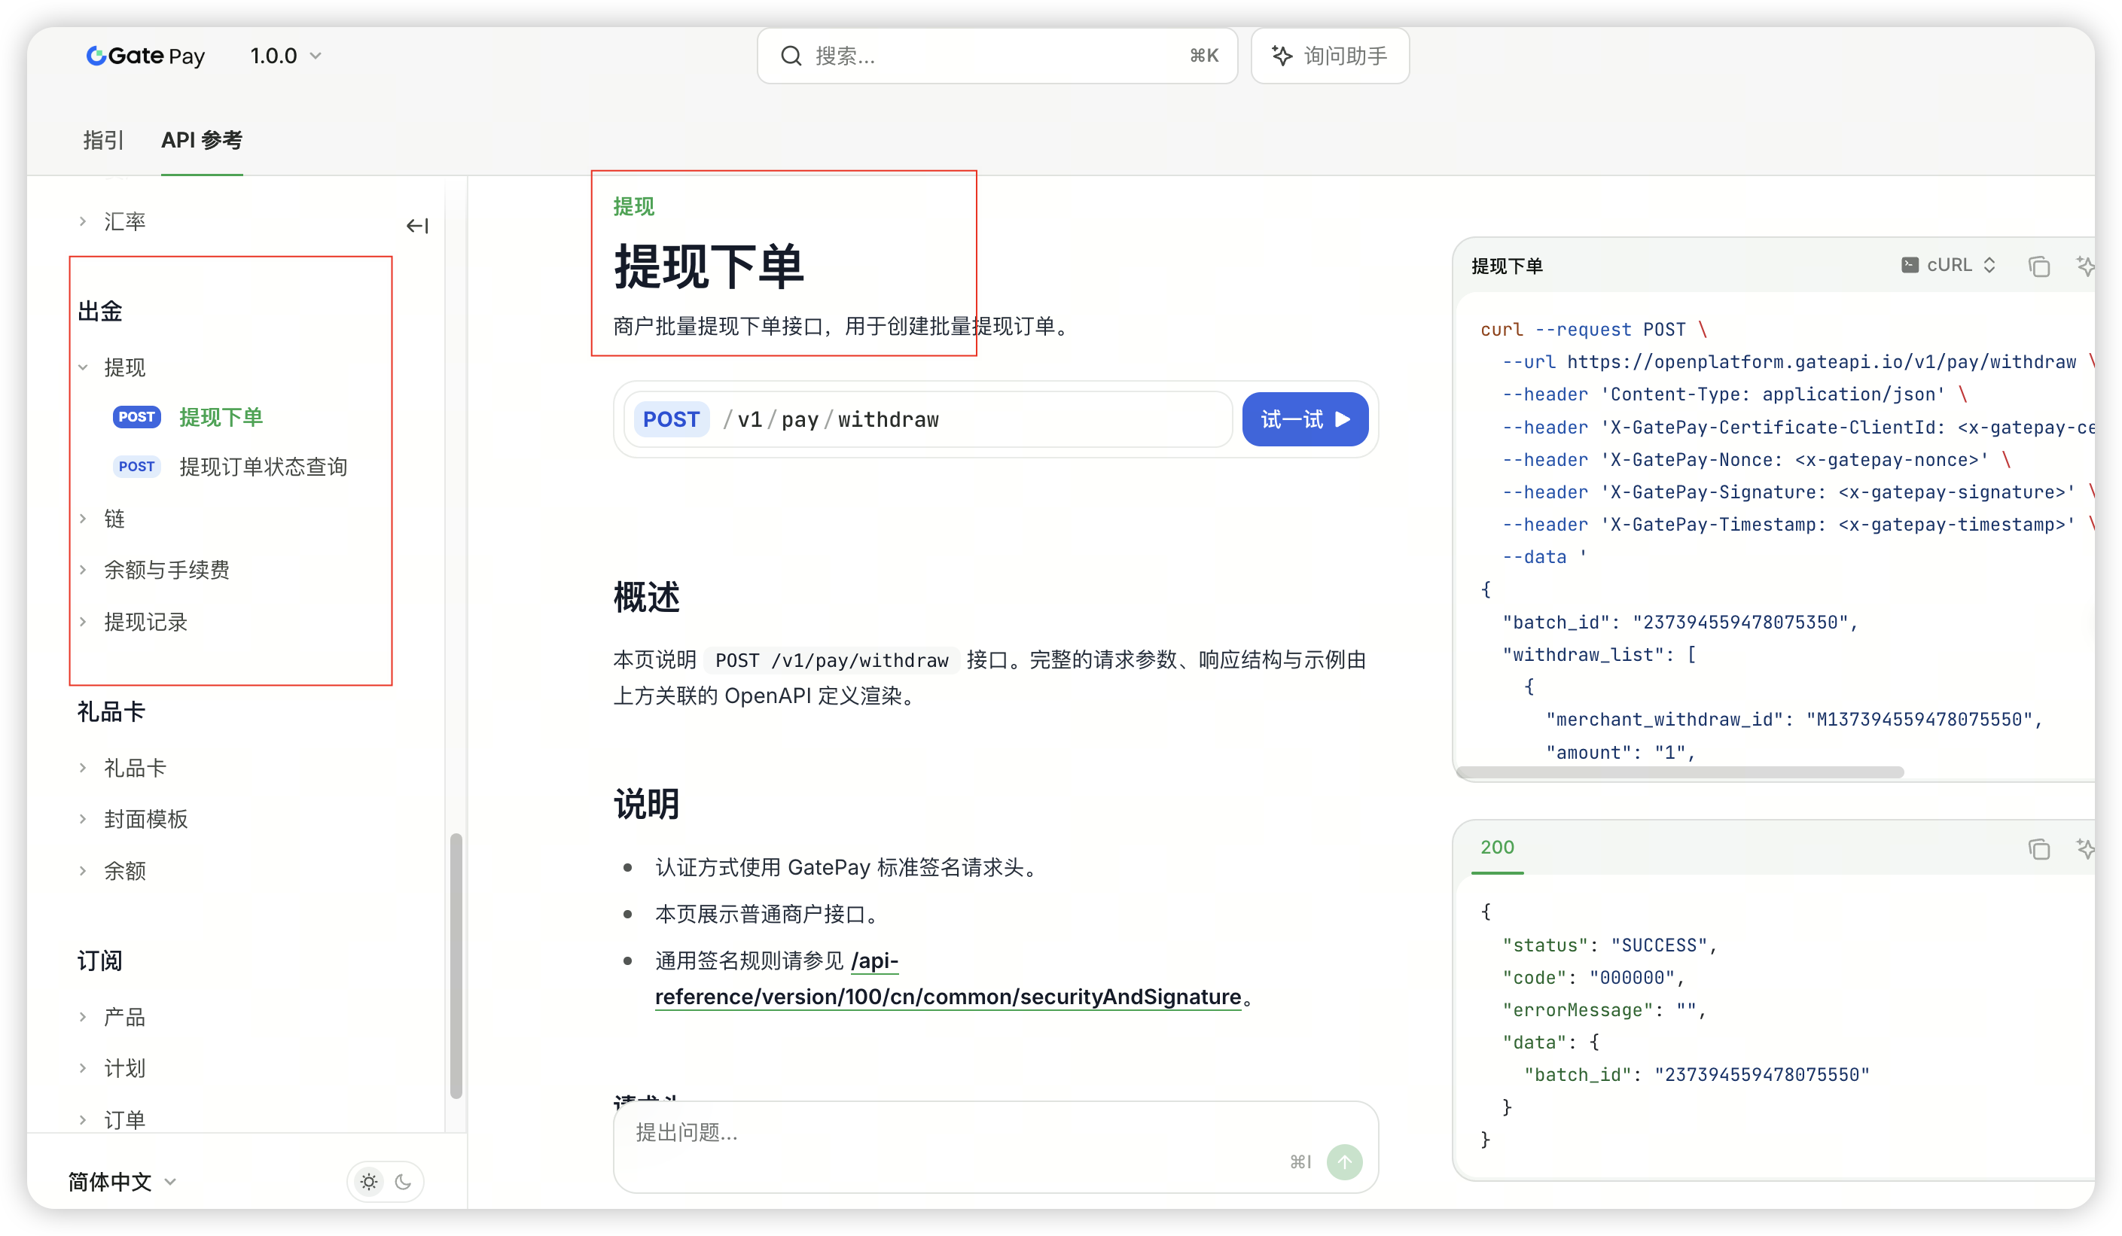
Task: Expand the 余额 sidebar group
Action: (x=83, y=871)
